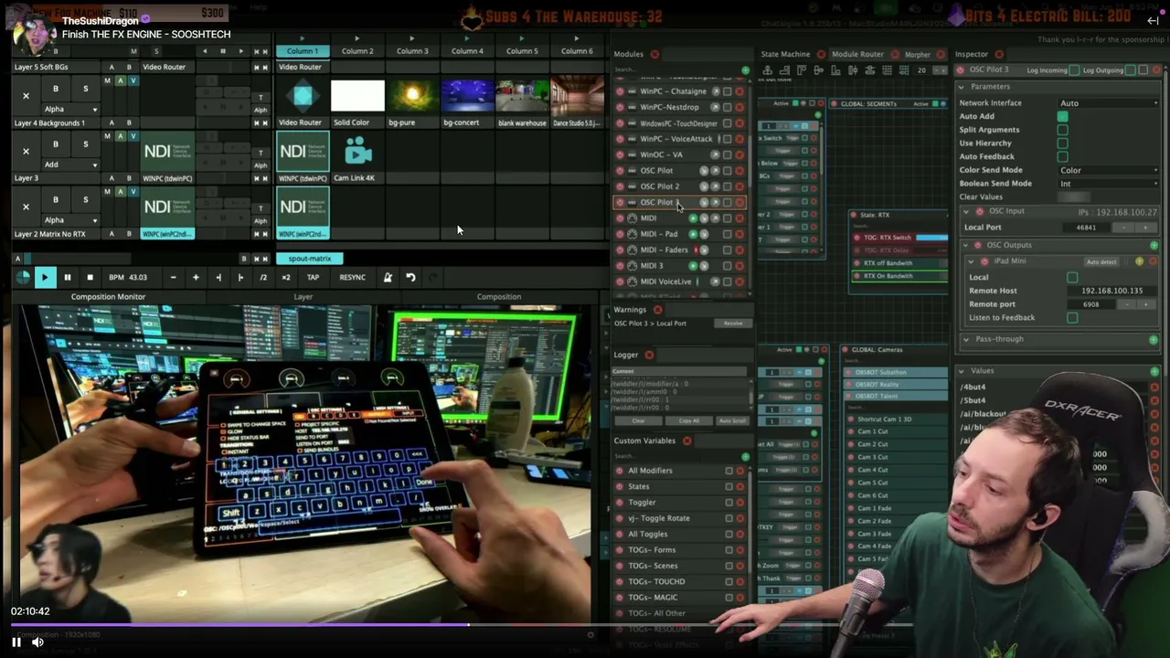Screen dimensions: 1170x658
Task: Collapse the Parameters section in Inspector
Action: coord(962,87)
